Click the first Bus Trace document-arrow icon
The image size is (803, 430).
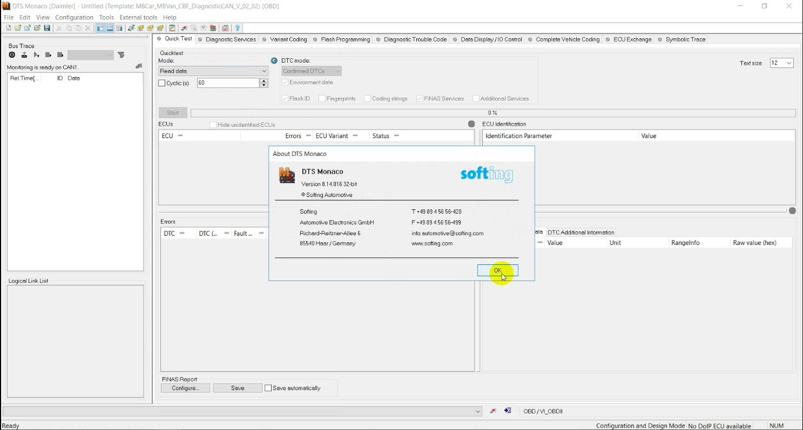tap(48, 54)
